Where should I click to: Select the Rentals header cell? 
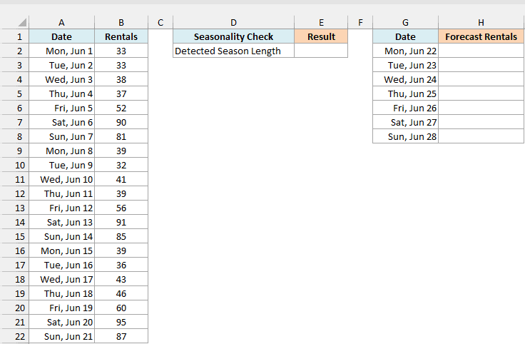(121, 36)
